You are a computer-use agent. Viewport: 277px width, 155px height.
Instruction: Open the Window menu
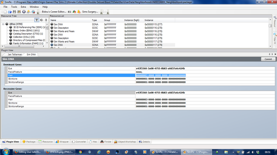34,7
